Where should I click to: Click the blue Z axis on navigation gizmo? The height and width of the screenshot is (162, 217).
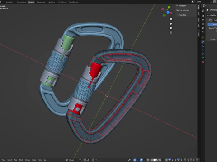(168, 12)
